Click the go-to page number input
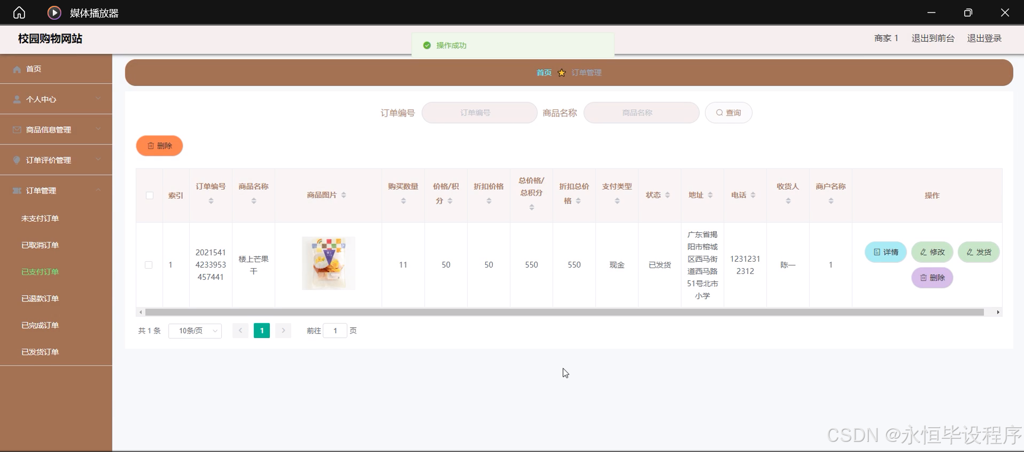Image resolution: width=1024 pixels, height=452 pixels. [x=335, y=330]
